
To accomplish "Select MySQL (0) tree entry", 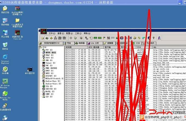I will pos(48,92).
